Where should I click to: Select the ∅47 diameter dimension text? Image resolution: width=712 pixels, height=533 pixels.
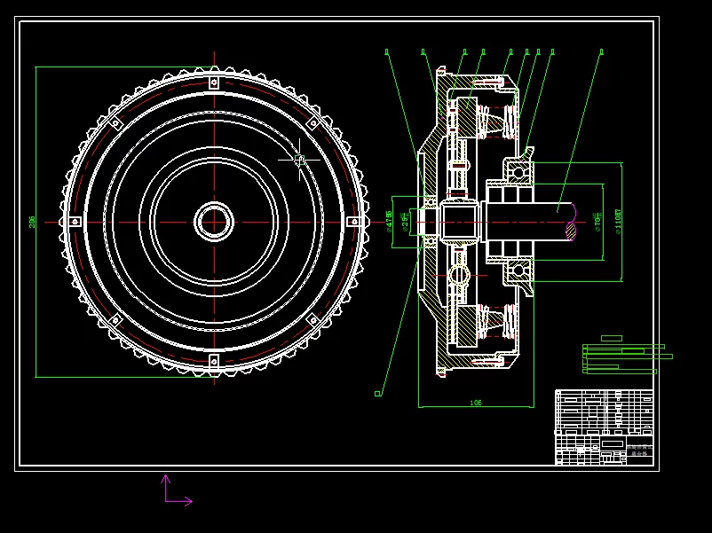(389, 222)
